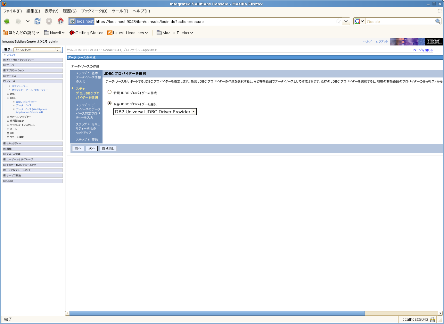Reload the page with the Refresh icon
The image size is (444, 324).
click(37, 21)
